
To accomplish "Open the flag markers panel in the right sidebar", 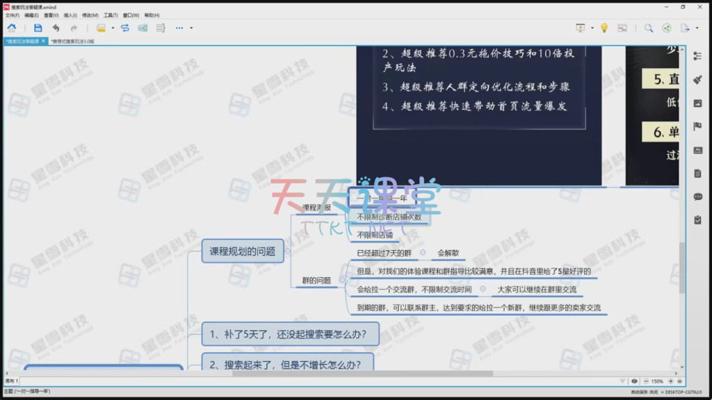I will [698, 126].
